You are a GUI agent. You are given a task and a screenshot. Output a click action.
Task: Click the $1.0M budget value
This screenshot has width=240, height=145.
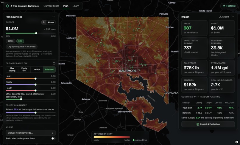click(12, 29)
